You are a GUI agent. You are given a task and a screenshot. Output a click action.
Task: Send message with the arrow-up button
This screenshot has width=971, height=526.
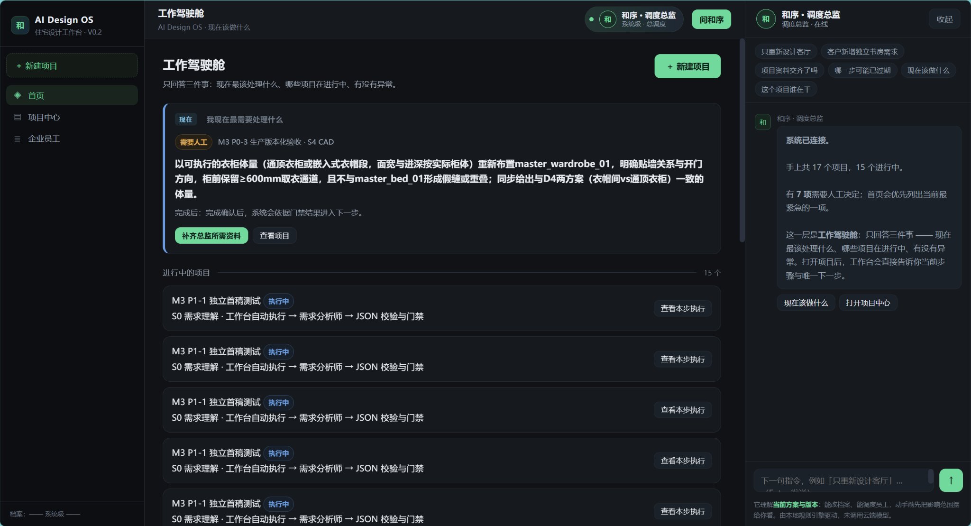pyautogui.click(x=951, y=480)
